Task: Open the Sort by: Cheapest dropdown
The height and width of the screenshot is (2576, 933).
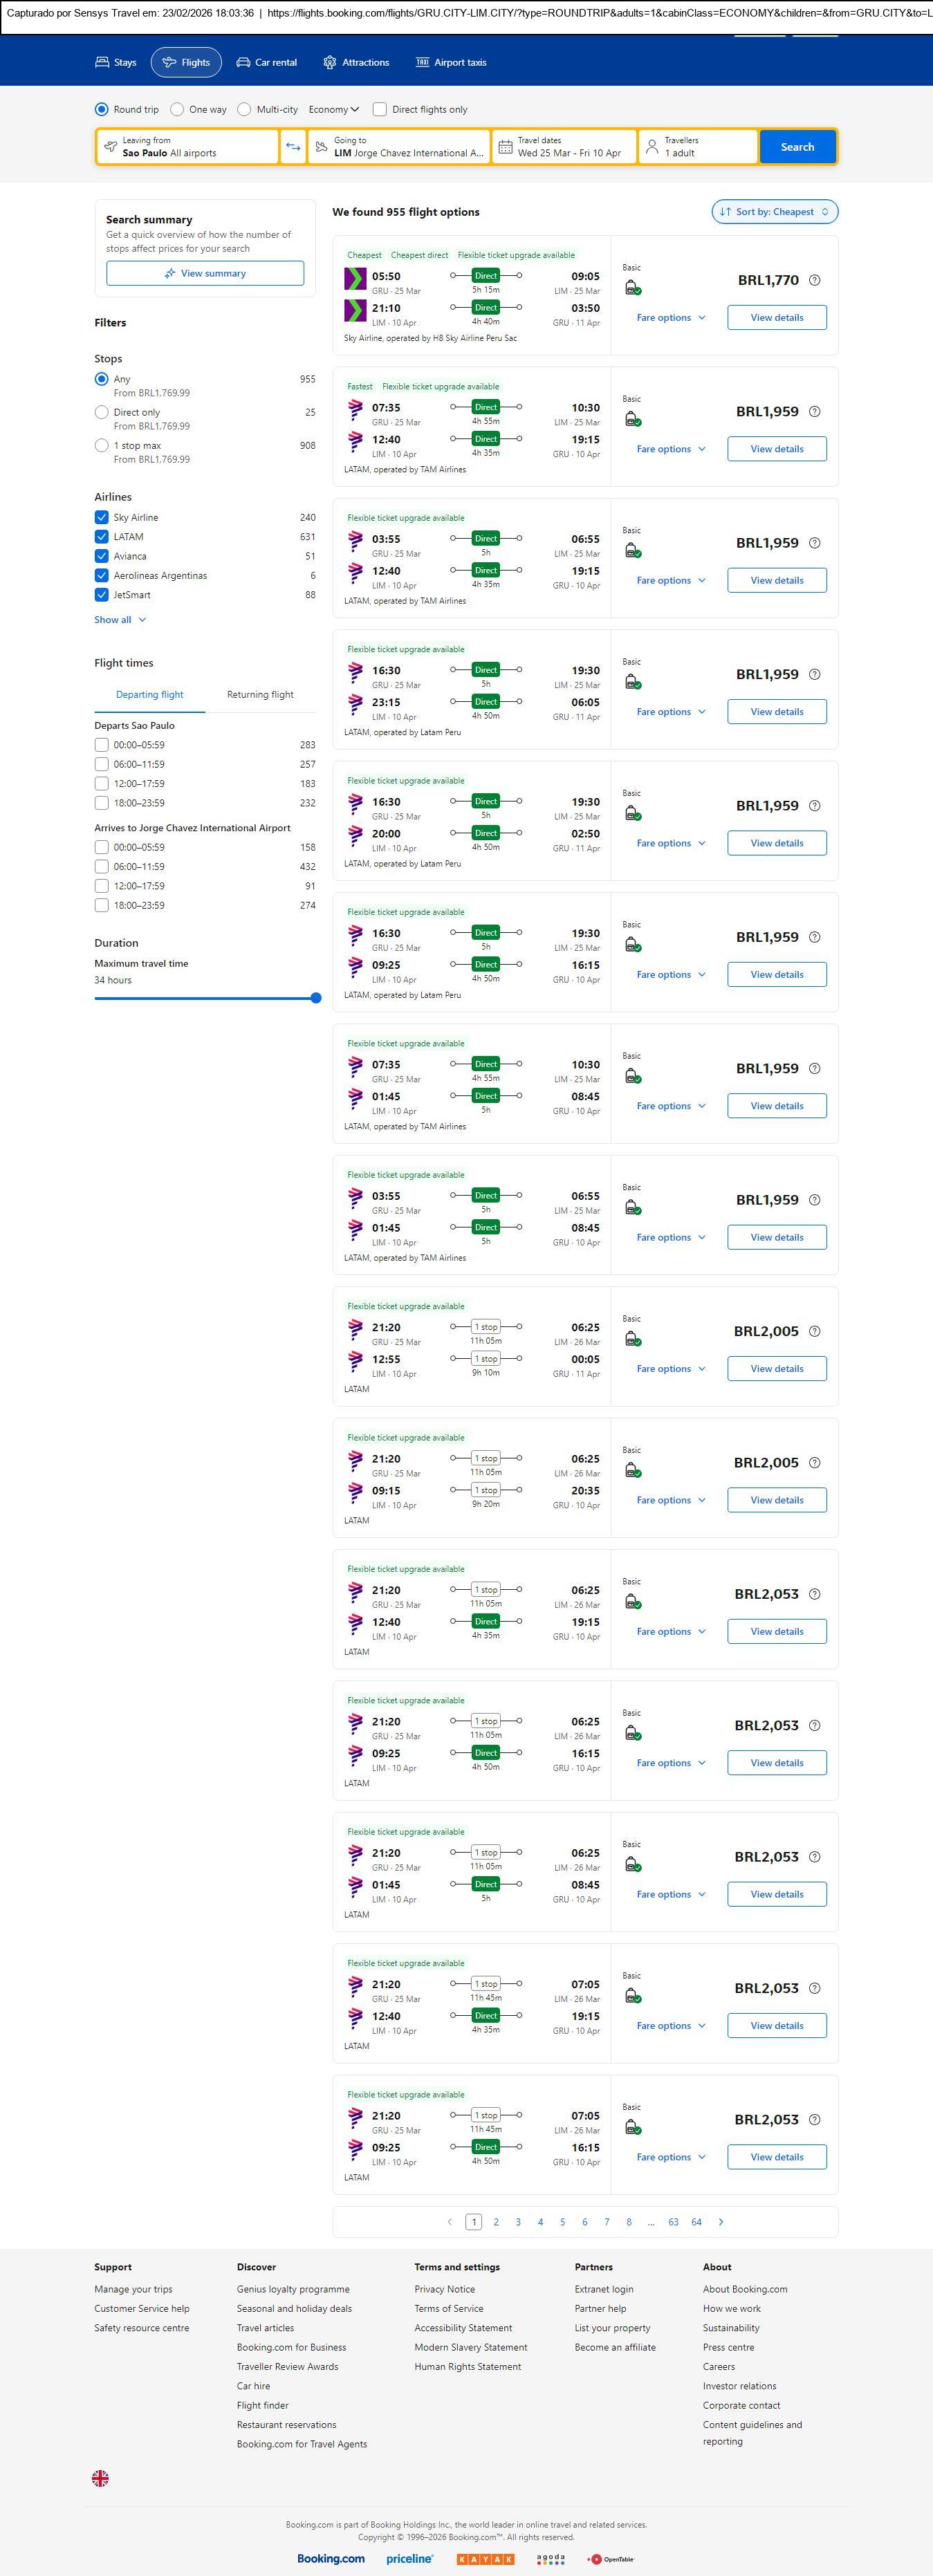Action: (774, 212)
